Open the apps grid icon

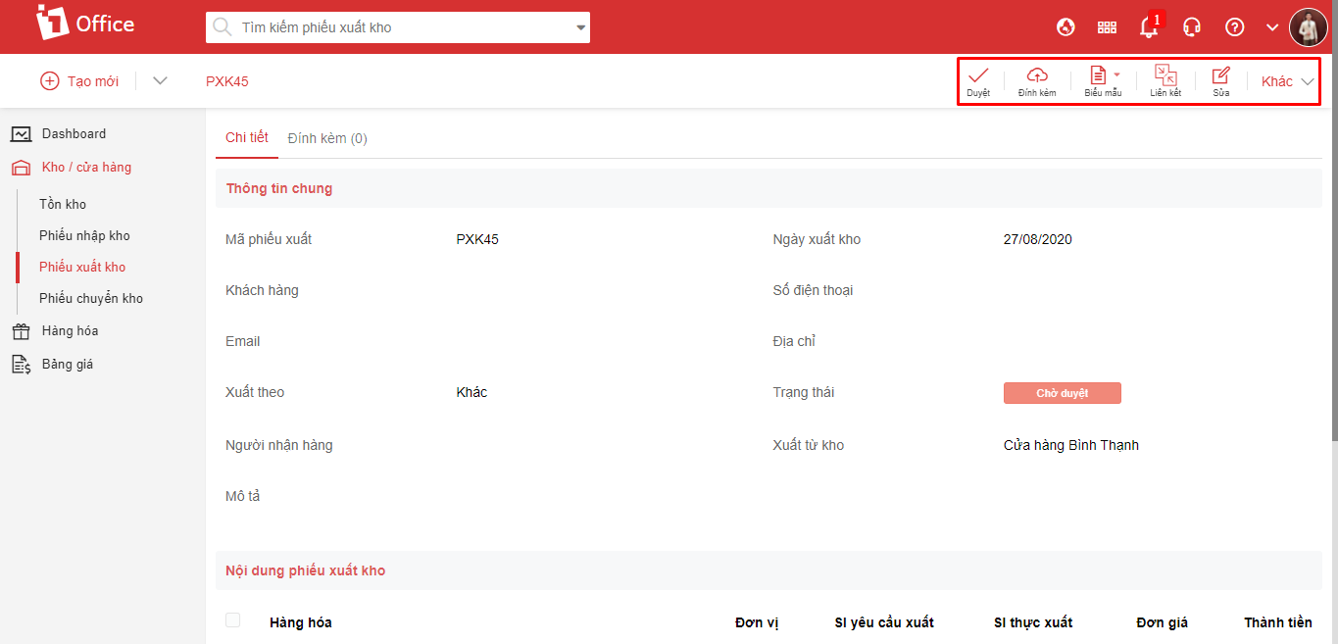pos(1107,27)
